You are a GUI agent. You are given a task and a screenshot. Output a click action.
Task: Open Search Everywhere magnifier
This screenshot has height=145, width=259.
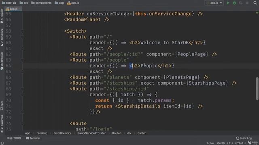[255, 3]
